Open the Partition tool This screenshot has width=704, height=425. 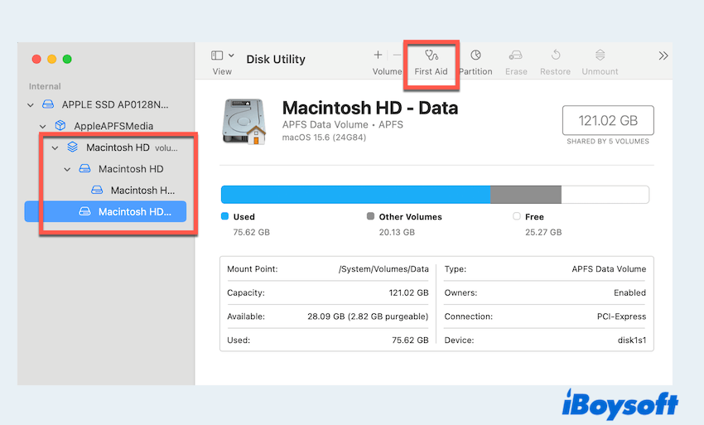tap(475, 62)
